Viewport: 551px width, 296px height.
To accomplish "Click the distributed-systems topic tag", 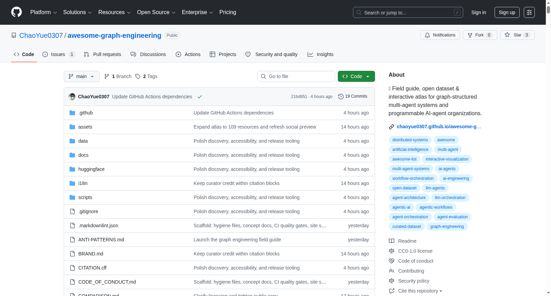I will (x=410, y=140).
